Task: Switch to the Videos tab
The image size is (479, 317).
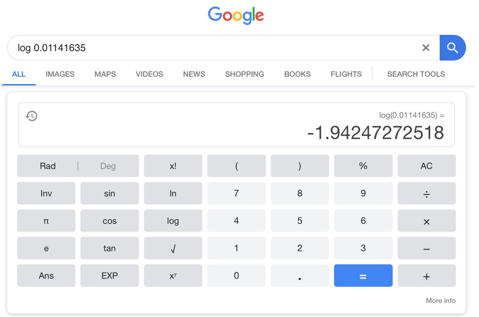Action: pyautogui.click(x=149, y=74)
